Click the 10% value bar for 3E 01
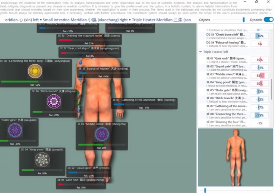The width and height of the screenshot is (275, 194). coord(260,60)
